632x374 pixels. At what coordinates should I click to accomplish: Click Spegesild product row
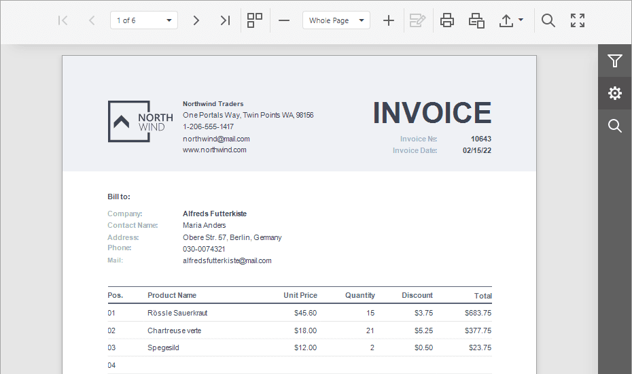click(x=300, y=347)
